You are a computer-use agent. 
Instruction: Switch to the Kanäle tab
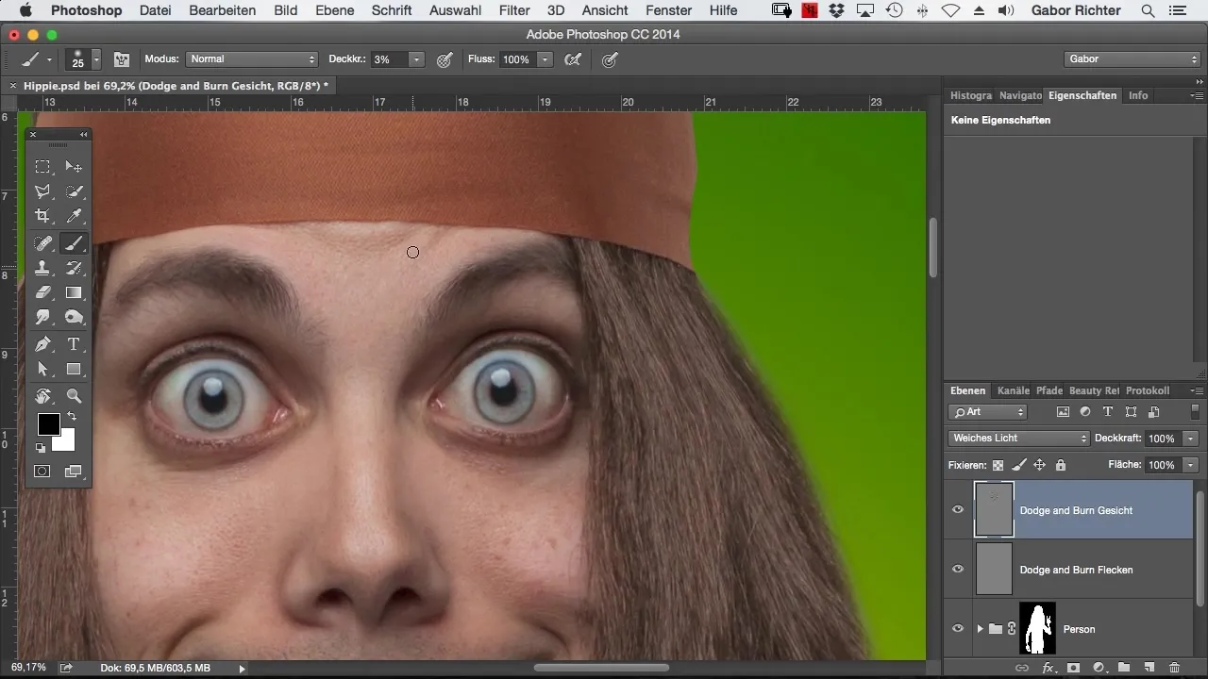[1013, 390]
